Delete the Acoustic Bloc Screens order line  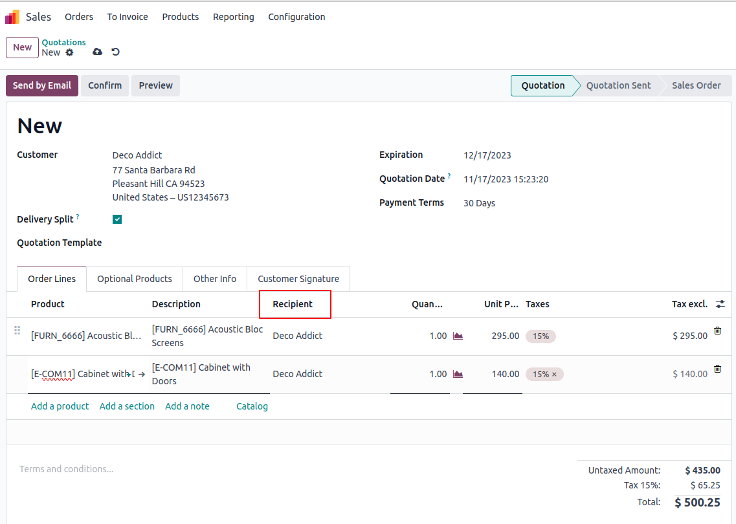coord(717,331)
